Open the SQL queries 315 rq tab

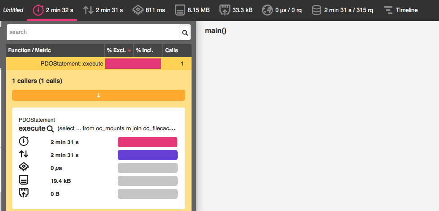click(x=342, y=10)
